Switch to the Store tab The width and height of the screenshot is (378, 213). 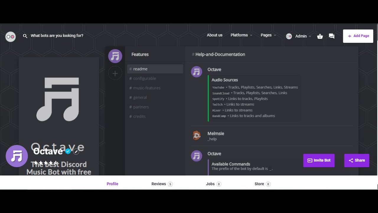[263, 184]
